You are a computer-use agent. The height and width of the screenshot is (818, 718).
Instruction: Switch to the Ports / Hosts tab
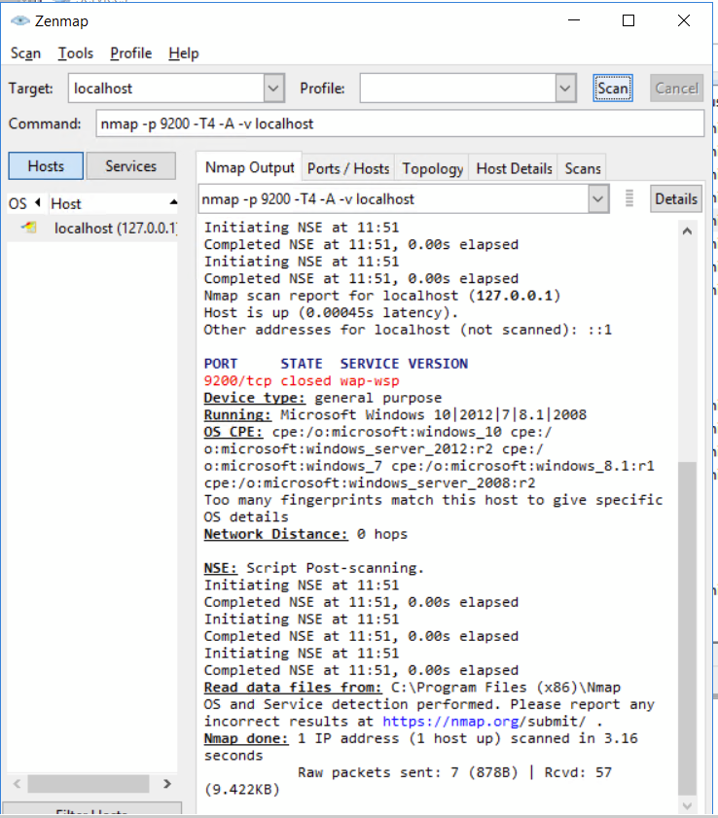click(x=348, y=168)
